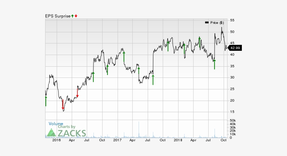Viewport: 287px width, 156px height.
Task: Click the red down arrow beside EPS Surprise
Action: [x=76, y=16]
